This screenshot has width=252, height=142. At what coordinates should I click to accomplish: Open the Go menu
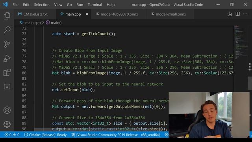point(69,5)
